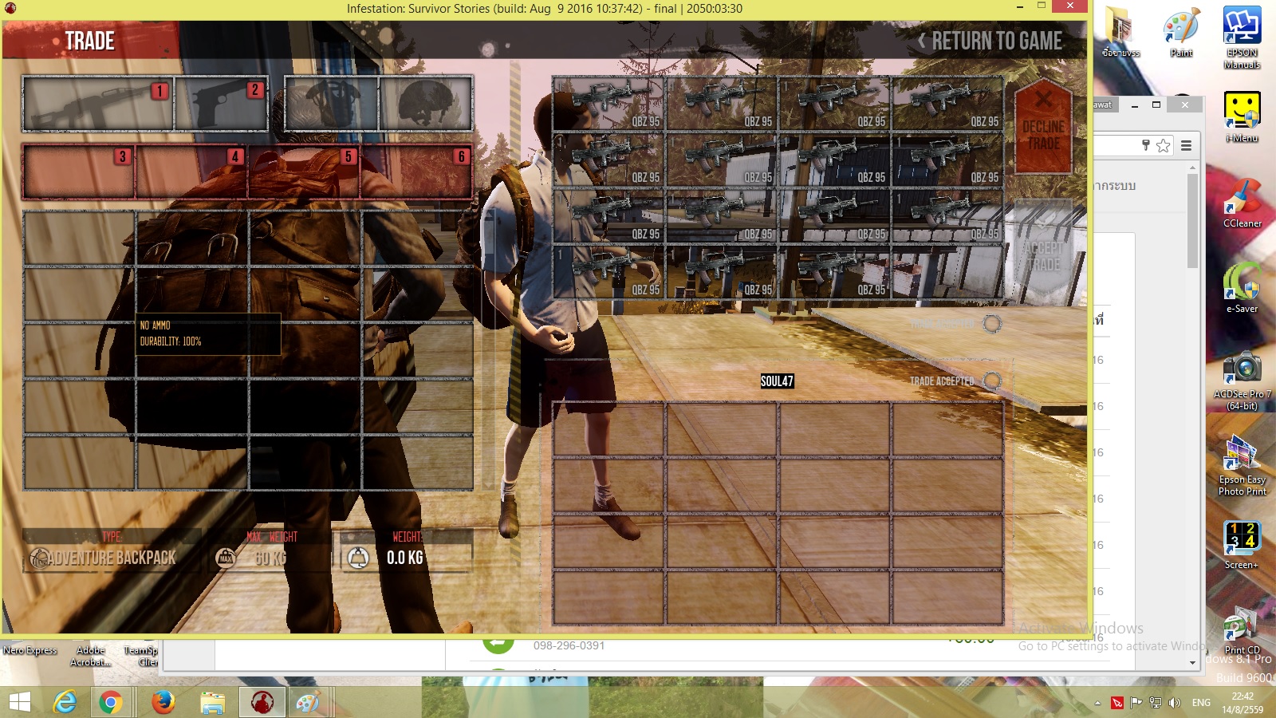The width and height of the screenshot is (1276, 718).
Task: Open Firefox from the taskbar
Action: tap(163, 702)
